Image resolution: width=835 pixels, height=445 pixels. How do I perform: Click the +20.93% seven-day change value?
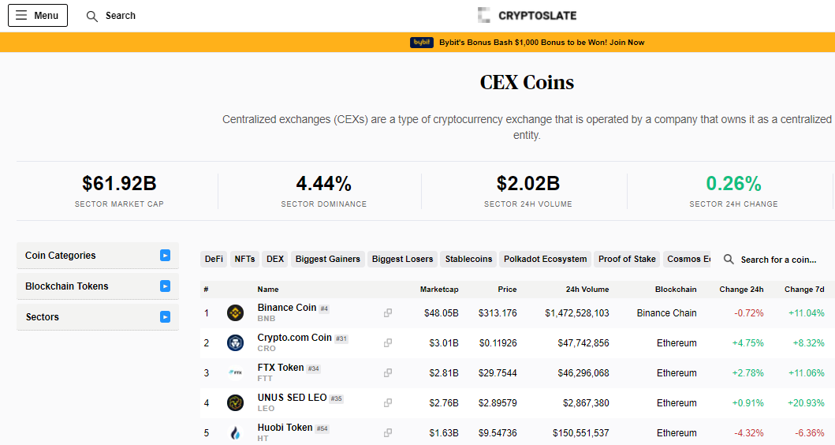(x=807, y=403)
